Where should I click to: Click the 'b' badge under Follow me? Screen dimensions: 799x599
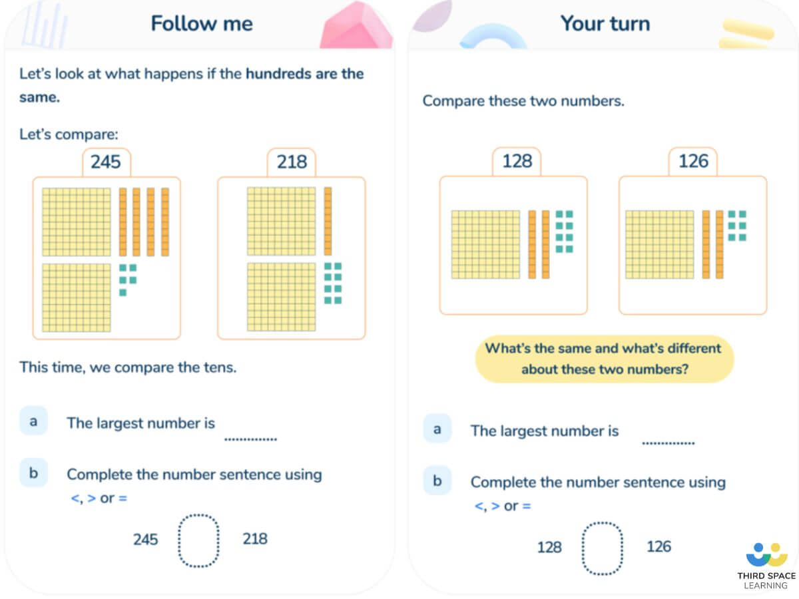click(33, 473)
